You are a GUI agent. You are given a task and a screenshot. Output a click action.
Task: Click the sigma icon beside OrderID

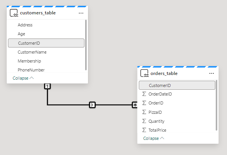pyautogui.click(x=144, y=103)
